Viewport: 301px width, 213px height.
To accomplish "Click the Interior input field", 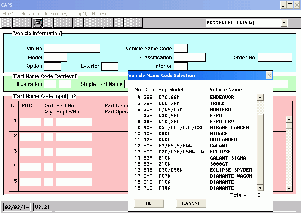I will coord(181,66).
